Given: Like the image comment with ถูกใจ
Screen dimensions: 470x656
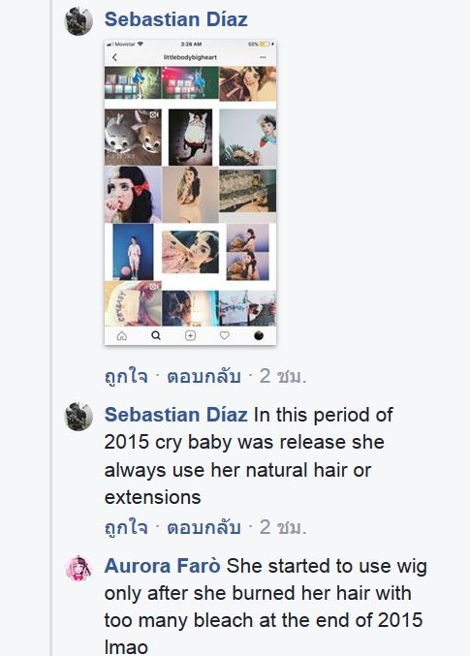Looking at the screenshot, I should click(x=126, y=376).
